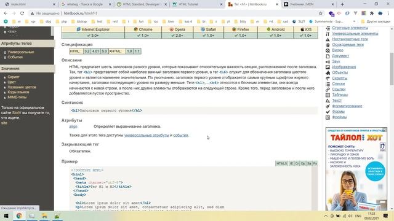
Task: Click the Осуждаемые теги bug icon
Action: [328, 45]
